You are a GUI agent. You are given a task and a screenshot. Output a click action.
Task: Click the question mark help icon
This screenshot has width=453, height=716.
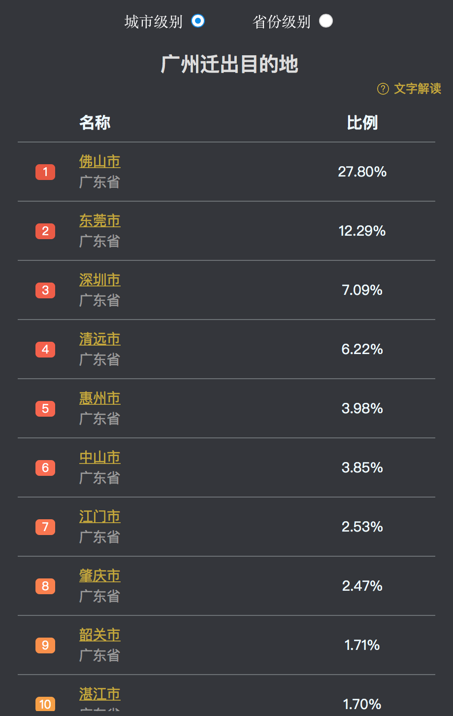pos(383,89)
